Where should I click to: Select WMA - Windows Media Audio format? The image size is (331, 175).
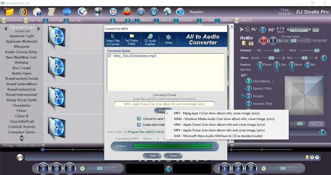click(224, 119)
